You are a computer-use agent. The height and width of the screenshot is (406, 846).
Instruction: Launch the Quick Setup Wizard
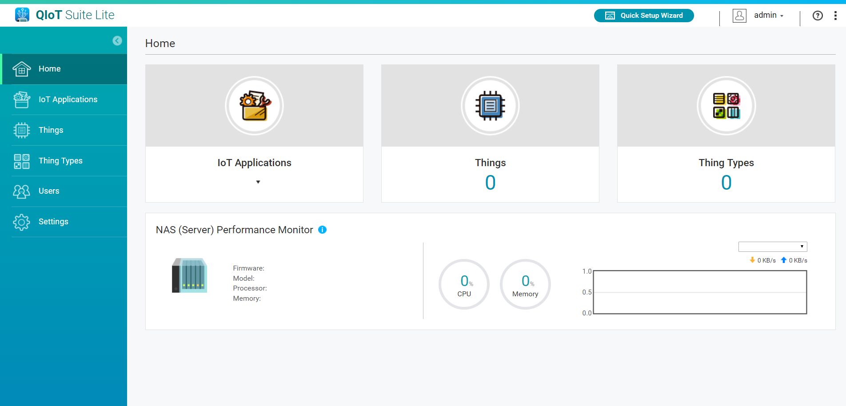644,16
